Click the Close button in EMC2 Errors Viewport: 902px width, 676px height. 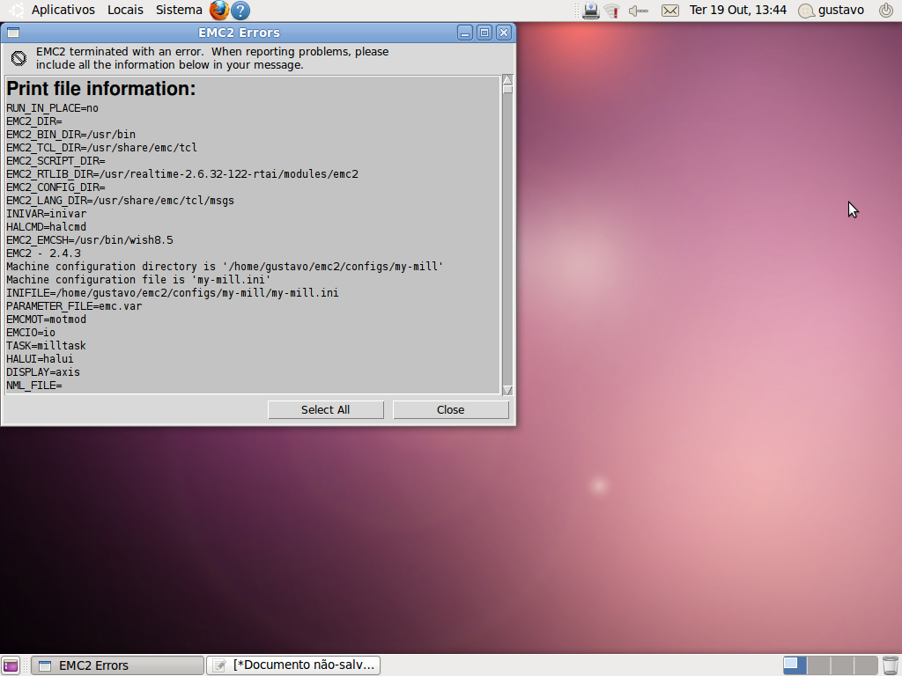[450, 410]
